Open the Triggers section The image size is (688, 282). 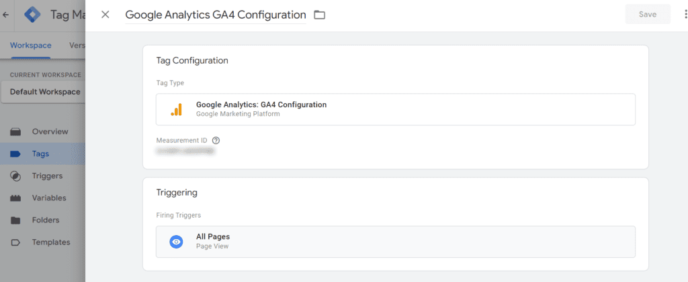coord(47,175)
